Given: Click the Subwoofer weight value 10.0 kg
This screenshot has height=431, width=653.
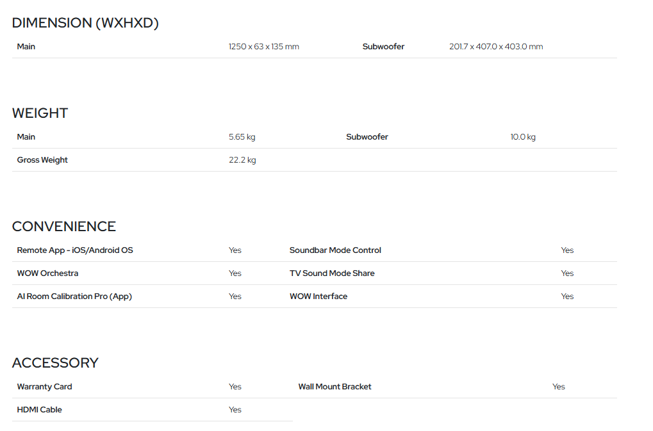Looking at the screenshot, I should click(x=523, y=137).
